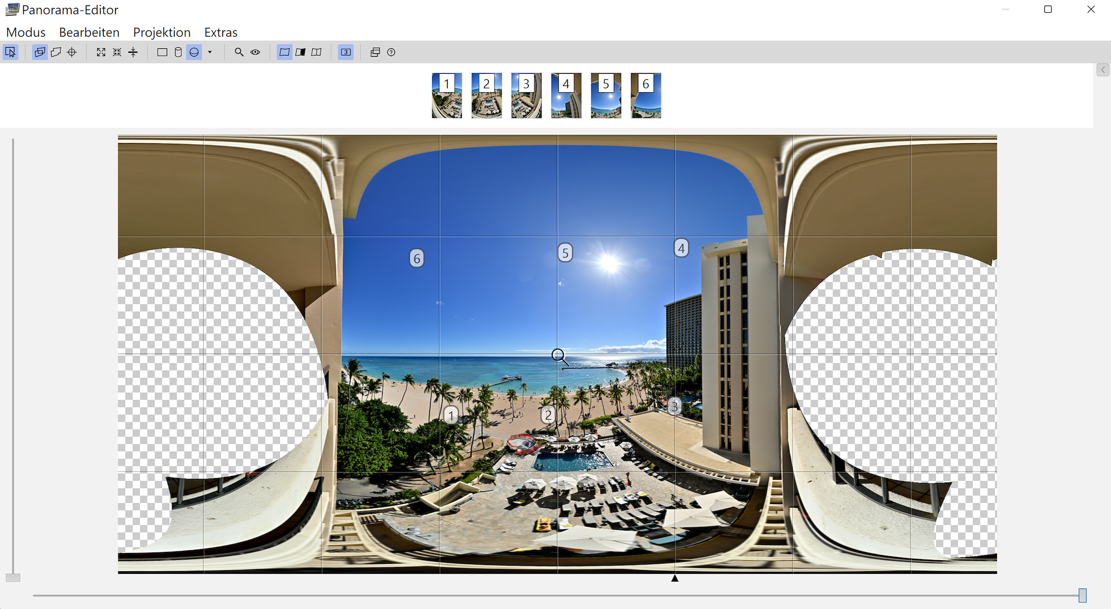Toggle the half-shaded overlap display mode
Screen dimensions: 1111x609
tap(301, 52)
